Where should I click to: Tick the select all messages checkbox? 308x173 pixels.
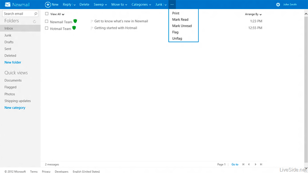(x=47, y=14)
